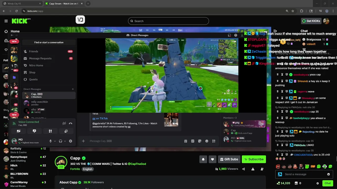Open Quests in Discord sidebar
Image resolution: width=337 pixels, height=189 pixels.
click(x=49, y=79)
